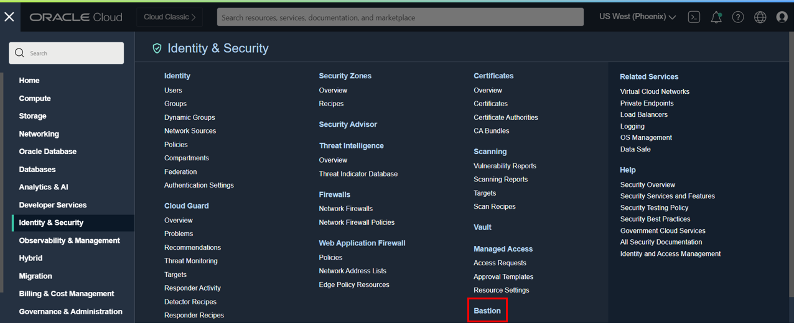Open Virtual Cloud Networks related service
Screen dimensions: 794x323
click(x=655, y=91)
